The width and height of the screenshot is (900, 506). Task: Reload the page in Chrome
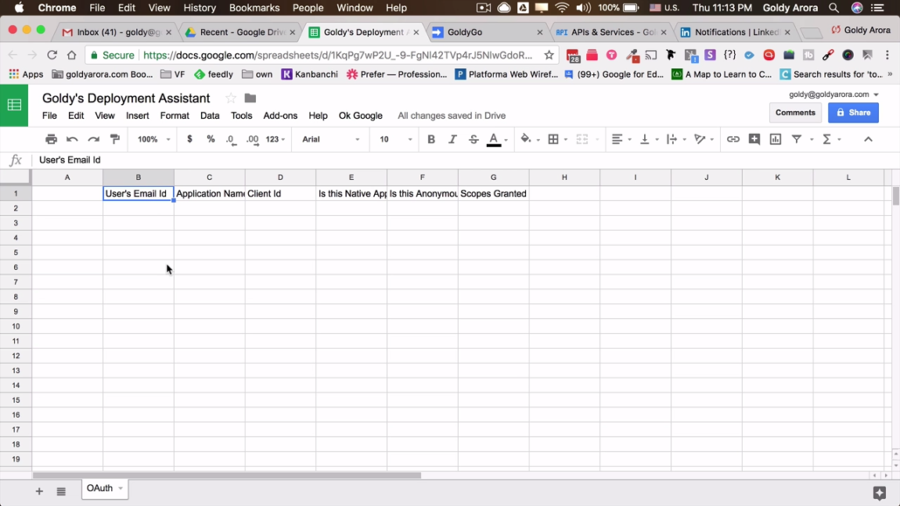[52, 55]
